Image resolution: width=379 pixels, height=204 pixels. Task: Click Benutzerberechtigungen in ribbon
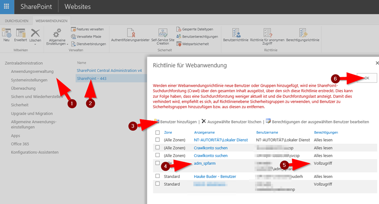coord(197,37)
